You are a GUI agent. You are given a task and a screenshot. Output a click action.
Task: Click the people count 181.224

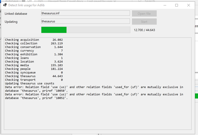57,69
